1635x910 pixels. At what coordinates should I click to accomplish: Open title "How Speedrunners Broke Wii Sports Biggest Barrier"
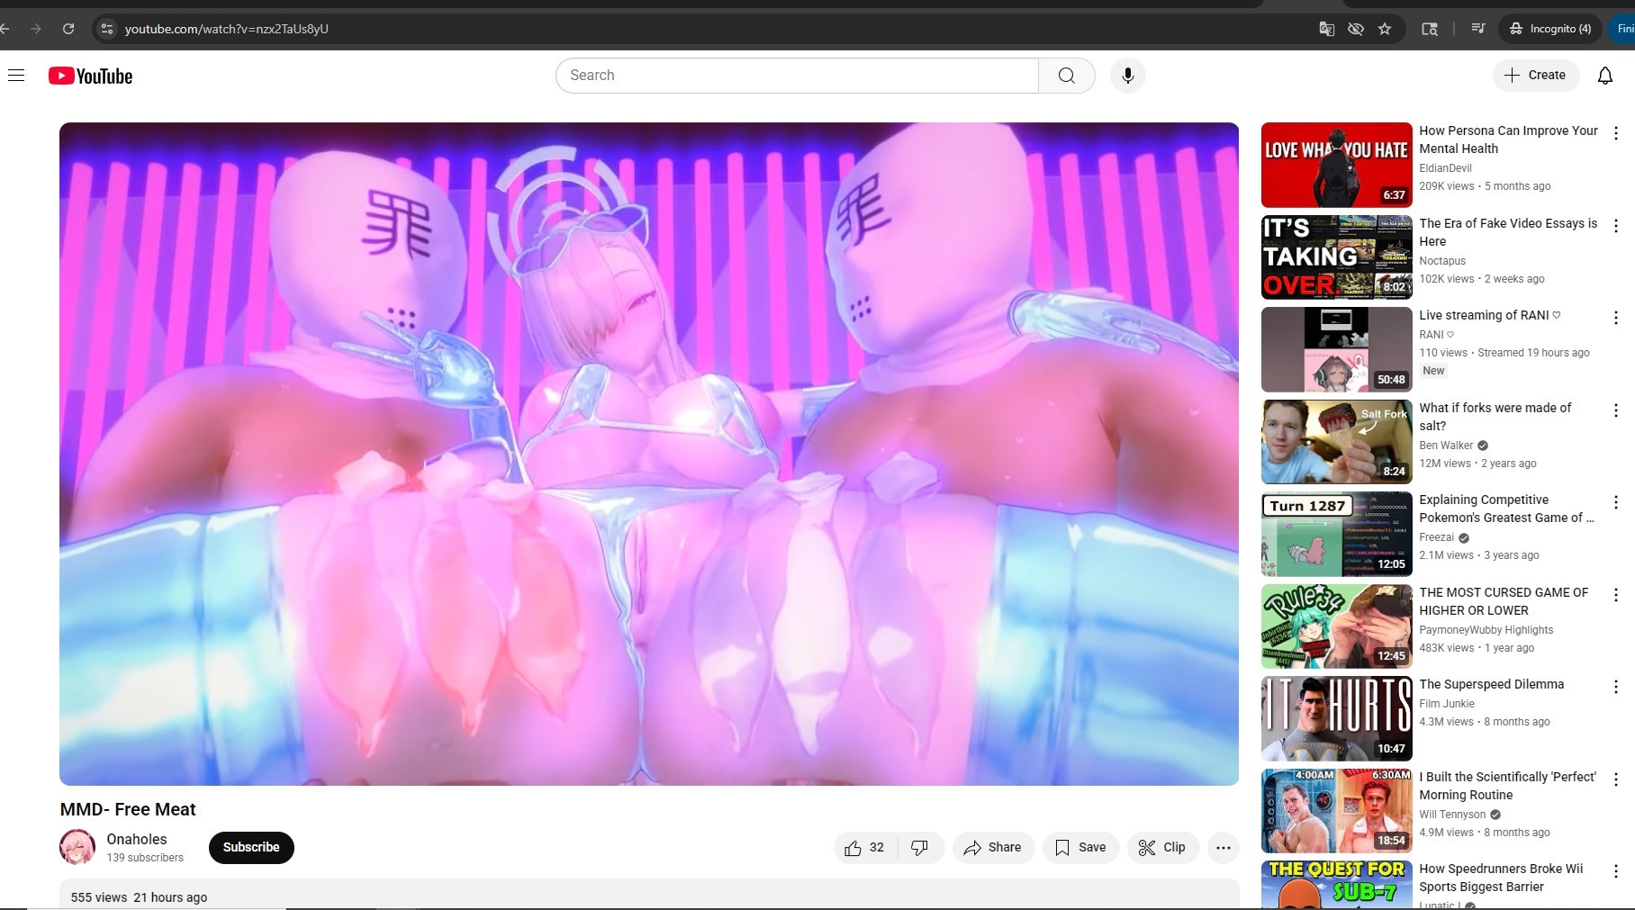tap(1501, 878)
